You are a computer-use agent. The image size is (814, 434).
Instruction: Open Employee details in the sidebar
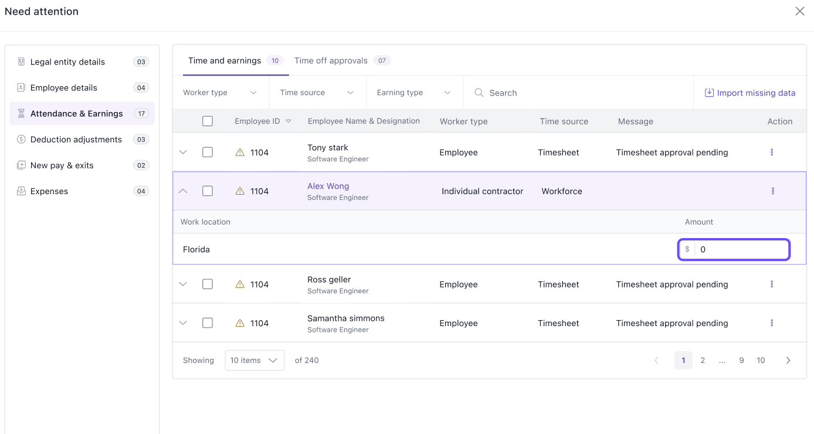64,88
